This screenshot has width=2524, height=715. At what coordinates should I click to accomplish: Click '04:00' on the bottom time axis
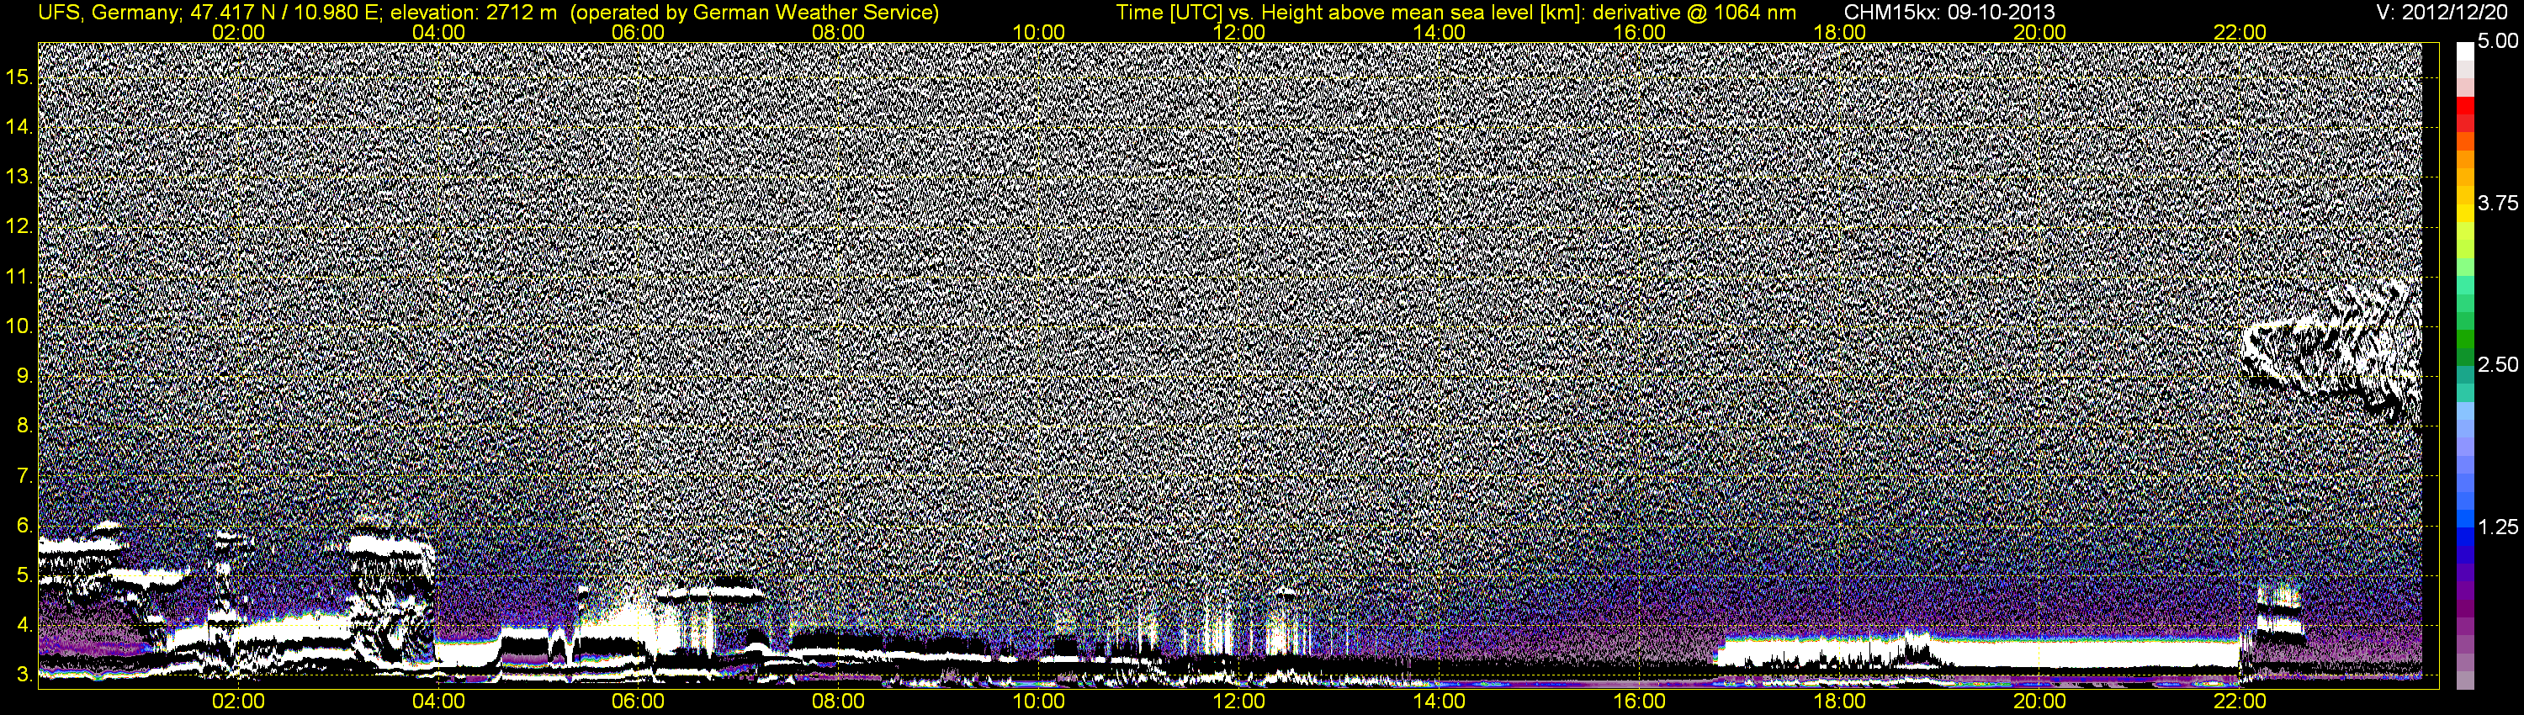tap(438, 702)
